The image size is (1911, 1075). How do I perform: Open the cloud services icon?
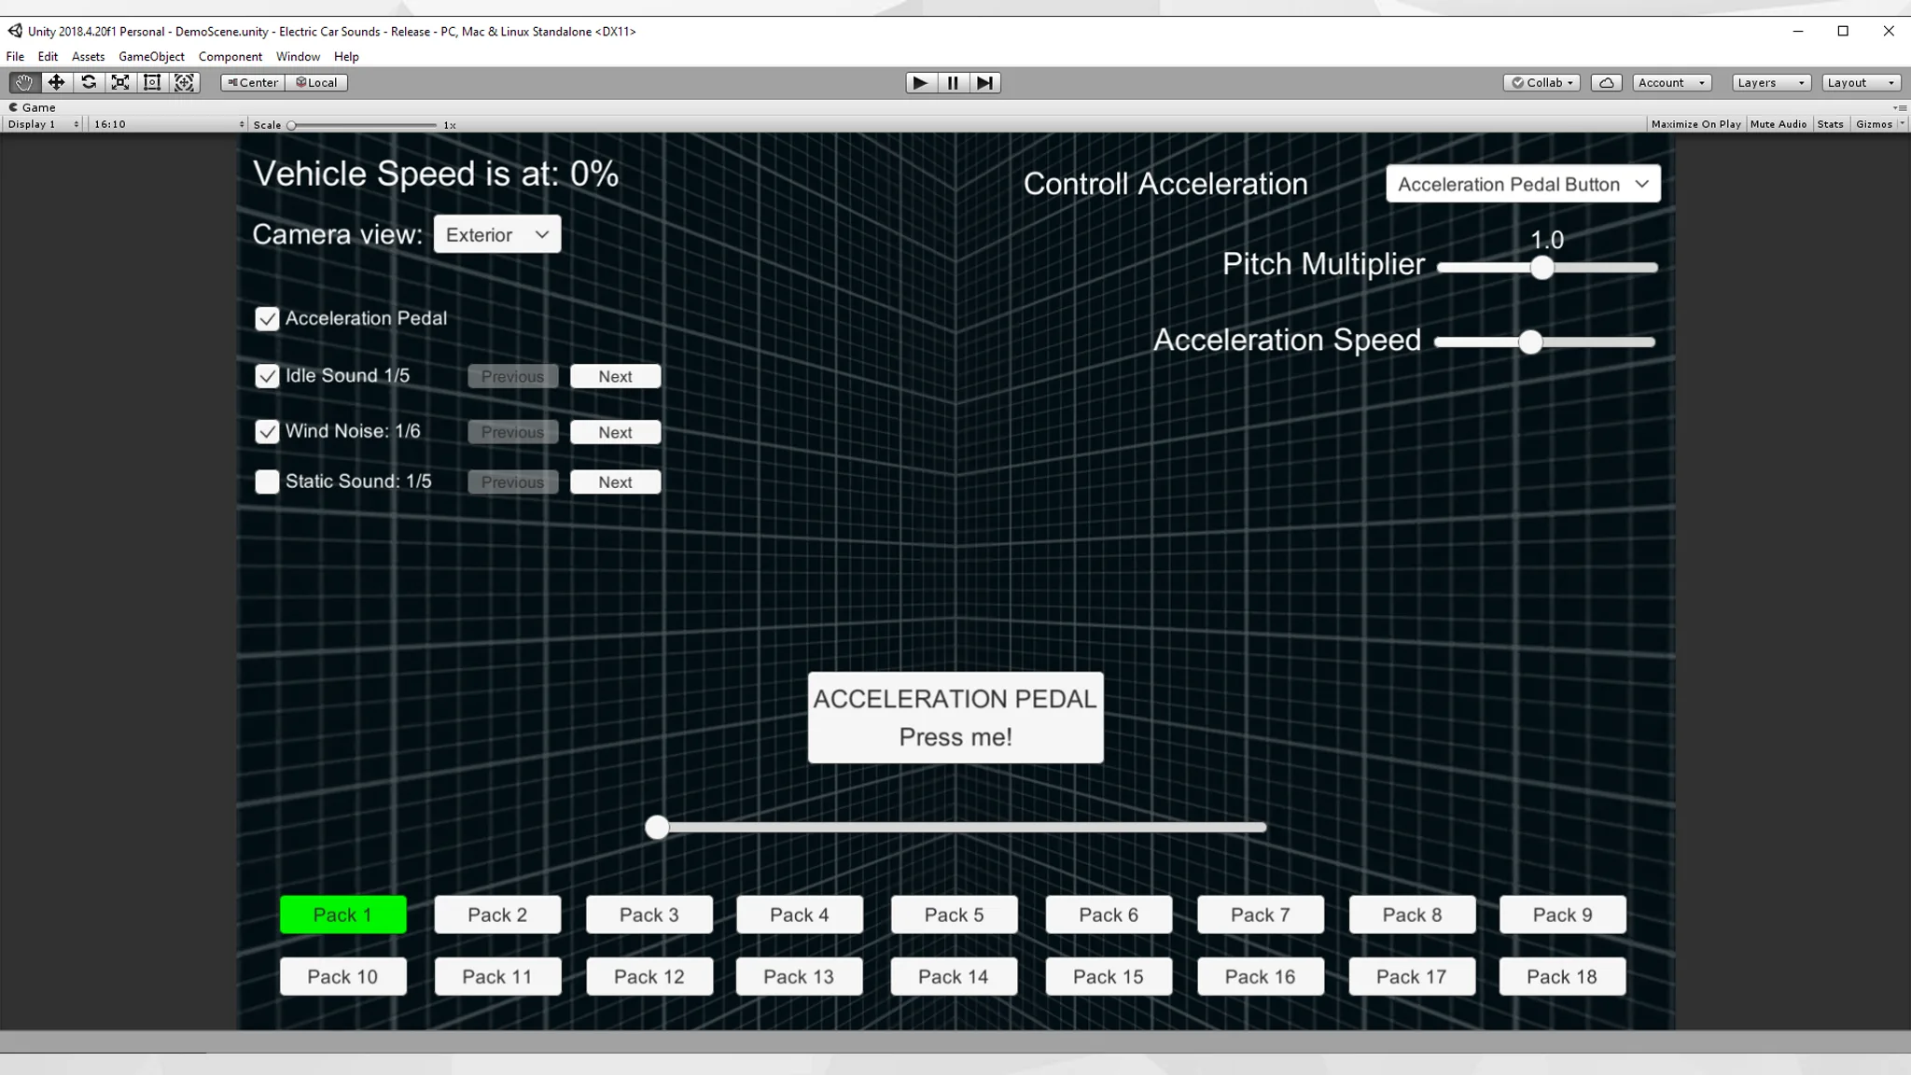click(x=1606, y=82)
